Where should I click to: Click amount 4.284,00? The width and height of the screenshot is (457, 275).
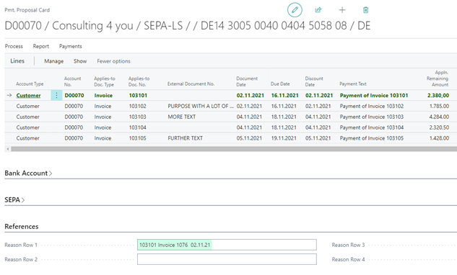[x=439, y=117]
